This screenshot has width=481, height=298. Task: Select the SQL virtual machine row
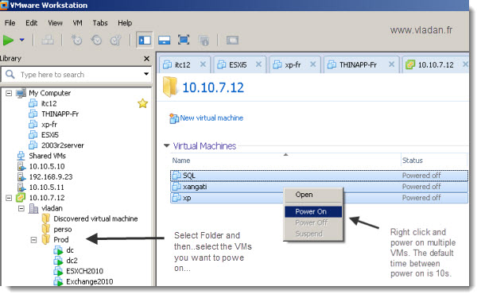coord(319,176)
